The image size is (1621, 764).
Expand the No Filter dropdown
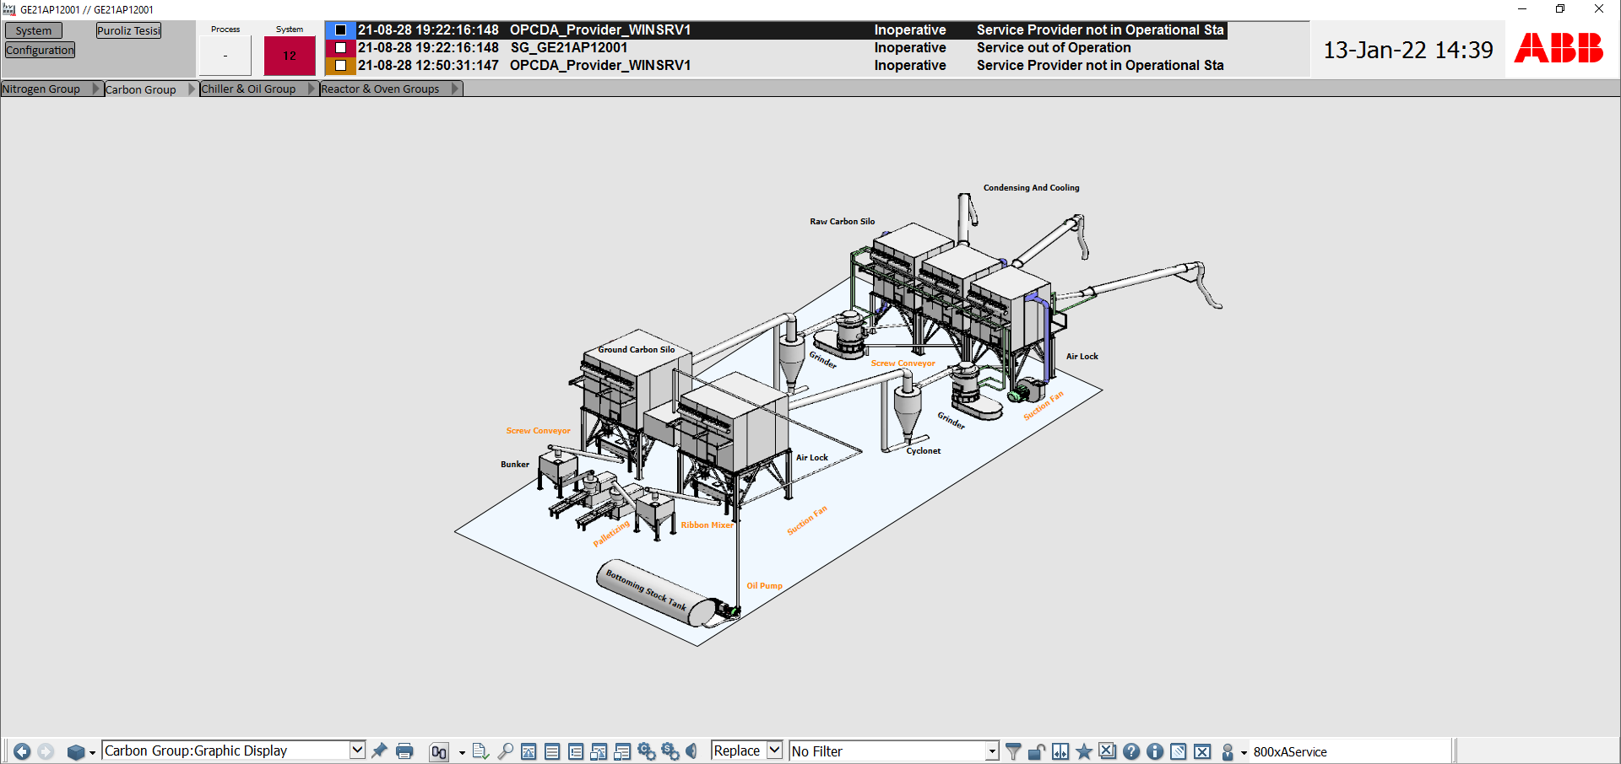tap(992, 751)
